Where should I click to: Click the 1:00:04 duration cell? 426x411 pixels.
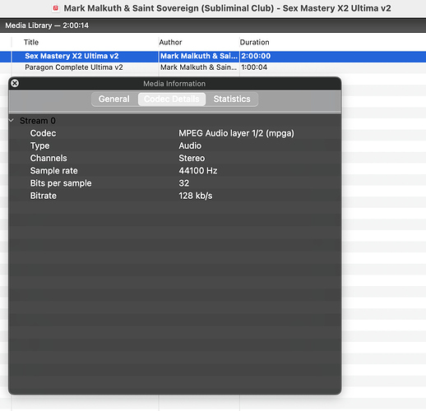tap(254, 67)
